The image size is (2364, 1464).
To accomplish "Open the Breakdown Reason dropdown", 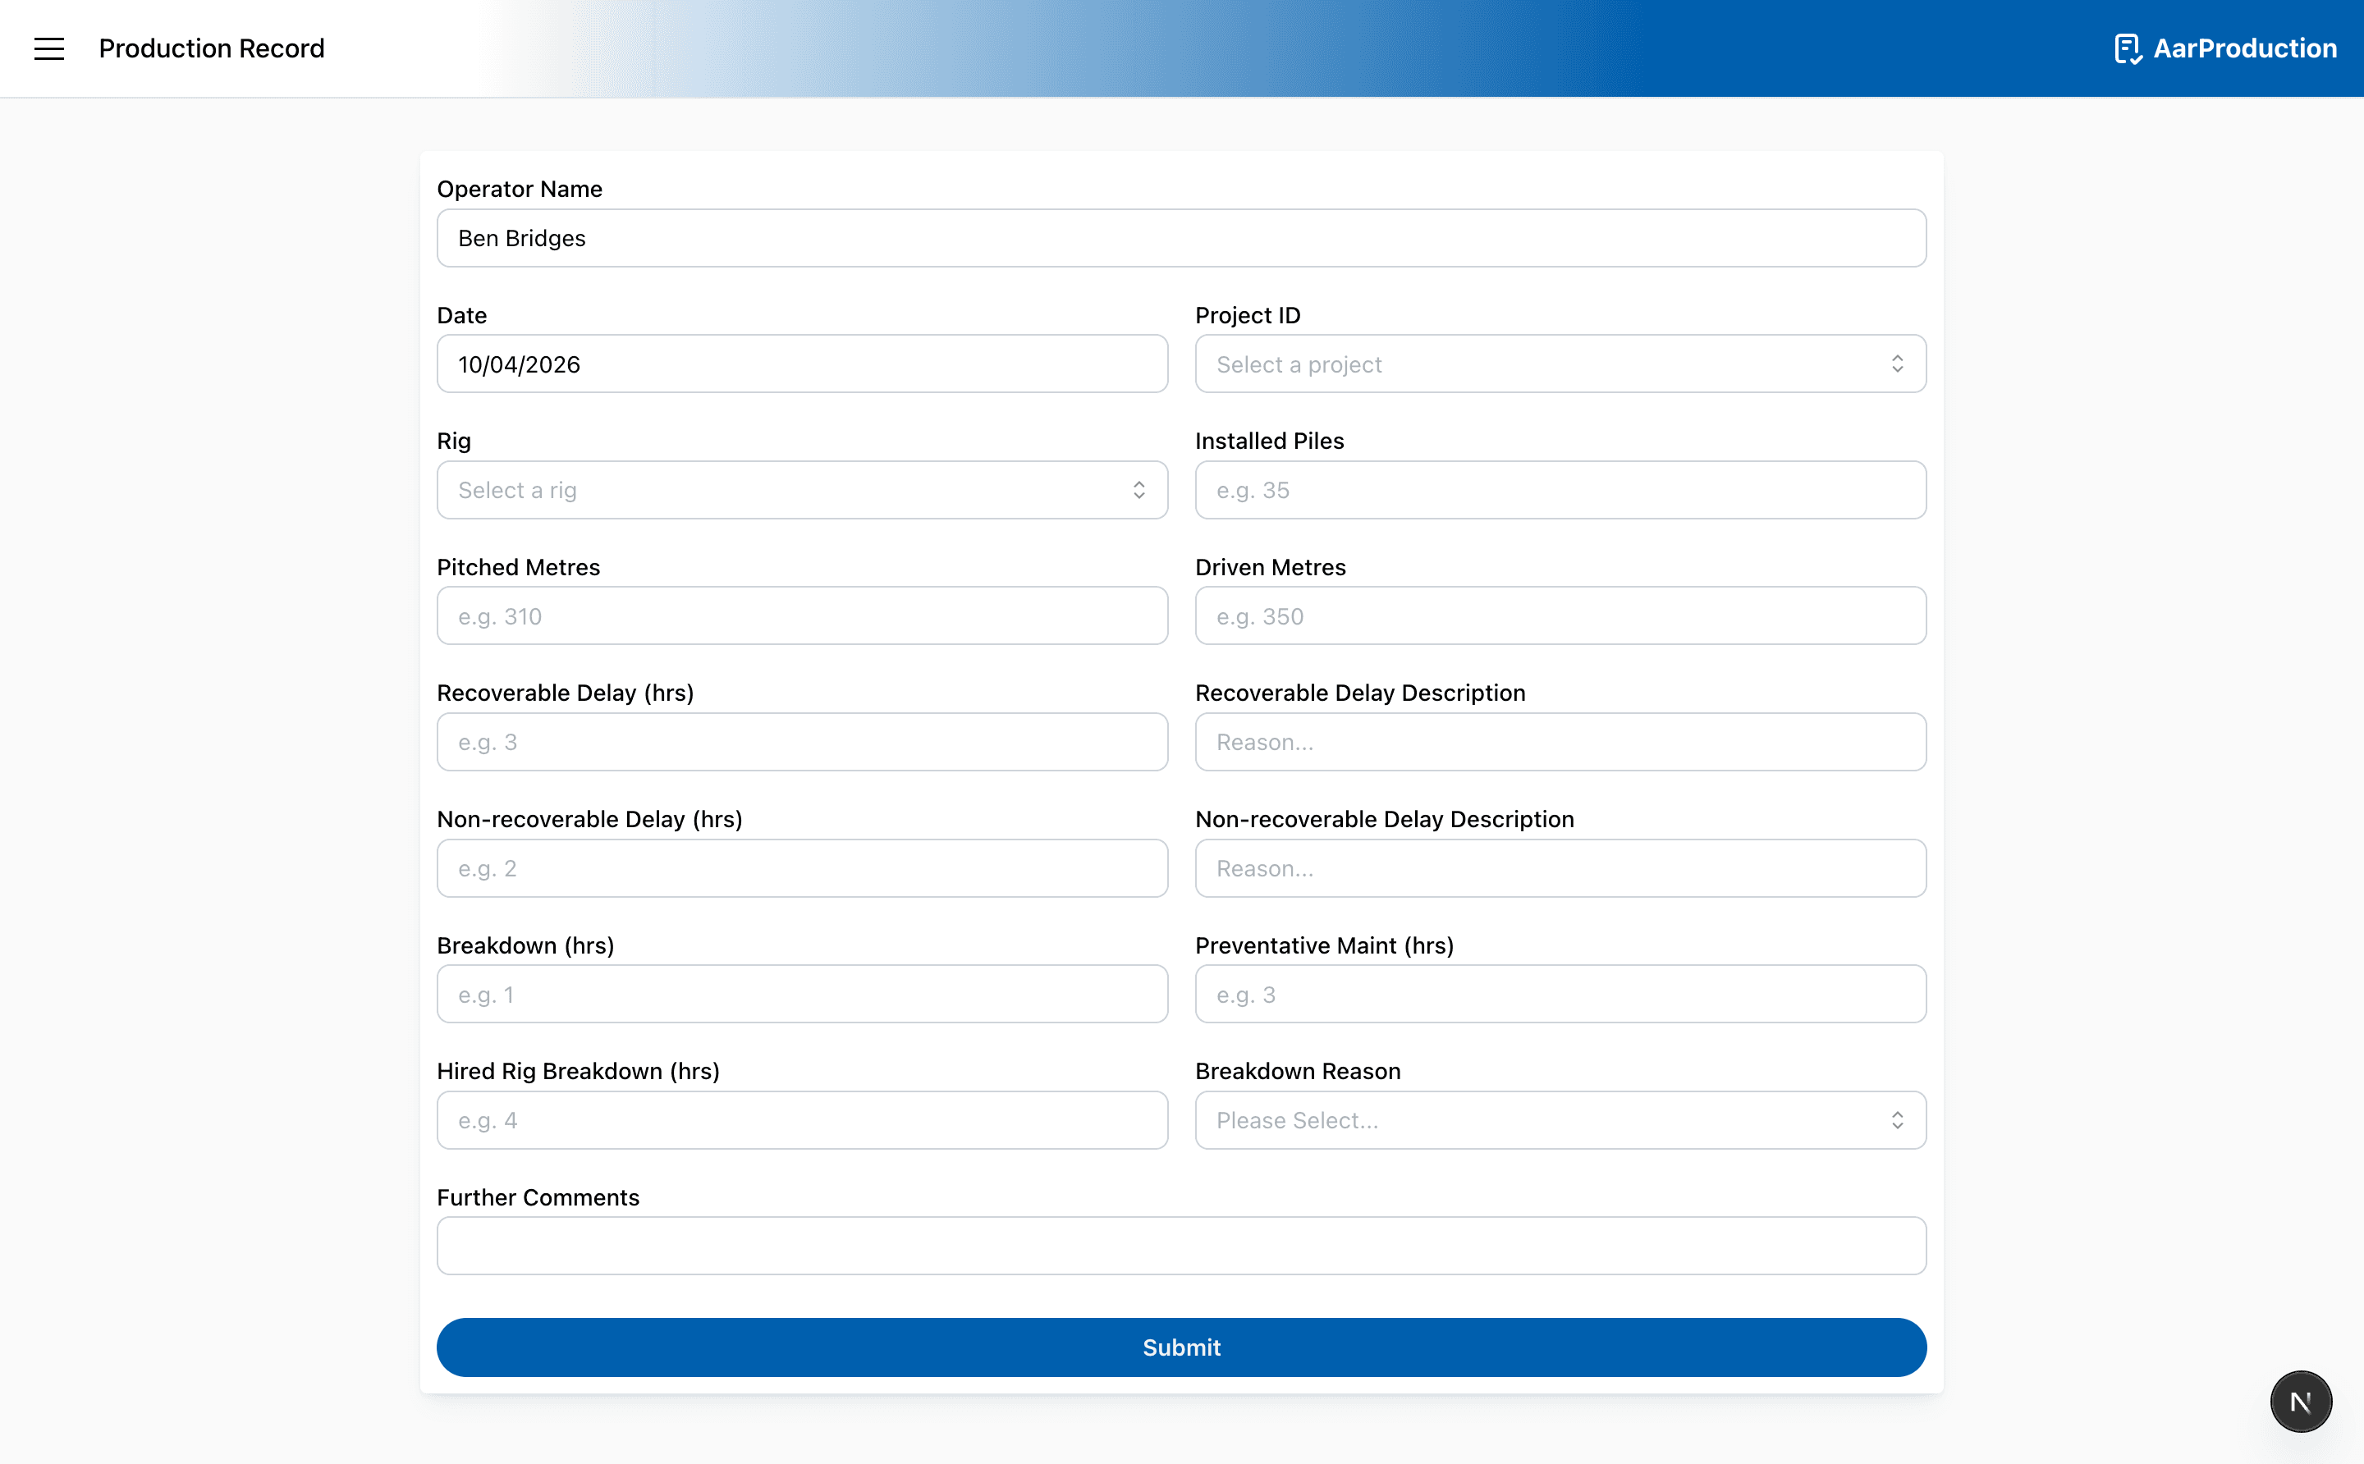I will coord(1560,1120).
